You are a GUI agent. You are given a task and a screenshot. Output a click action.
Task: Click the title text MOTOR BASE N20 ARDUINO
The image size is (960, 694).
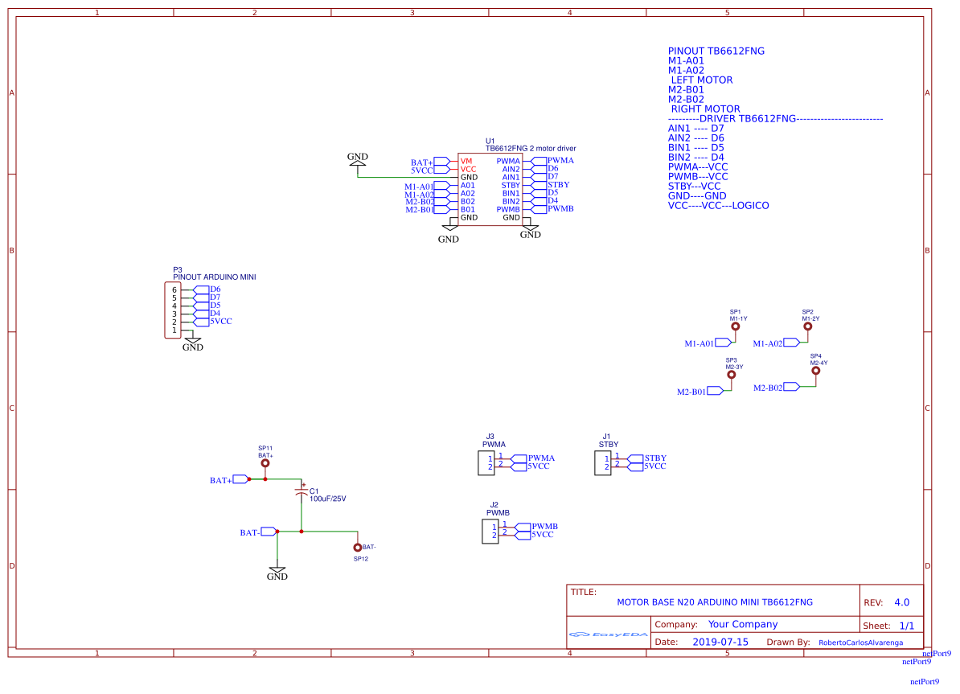click(714, 602)
